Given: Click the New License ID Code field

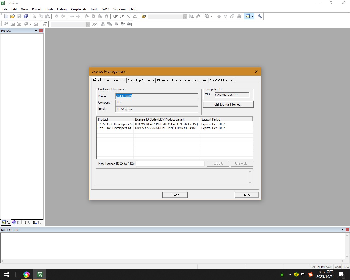Looking at the screenshot, I should pos(170,164).
